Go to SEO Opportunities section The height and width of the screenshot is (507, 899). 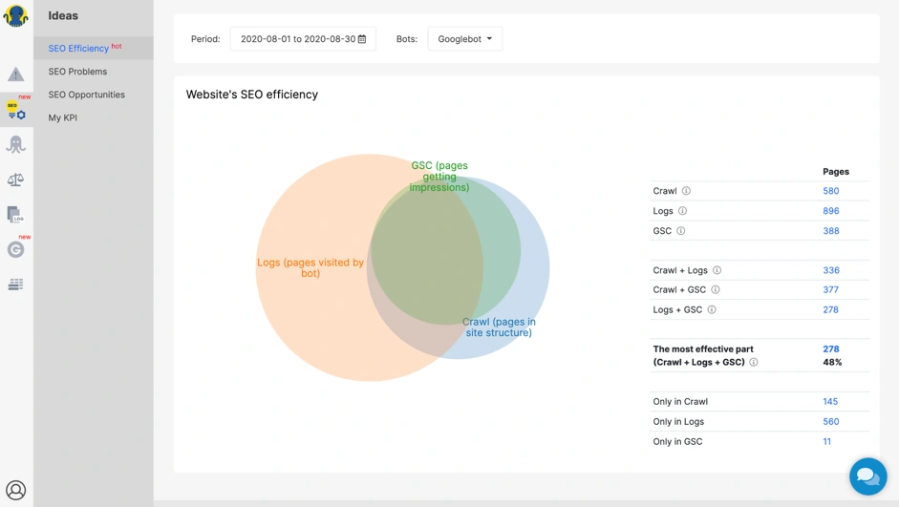click(x=86, y=95)
